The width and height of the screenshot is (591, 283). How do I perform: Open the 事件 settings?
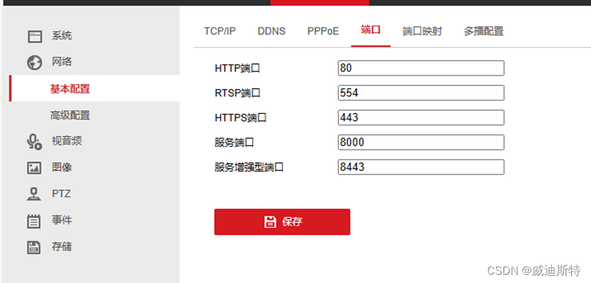pyautogui.click(x=61, y=220)
